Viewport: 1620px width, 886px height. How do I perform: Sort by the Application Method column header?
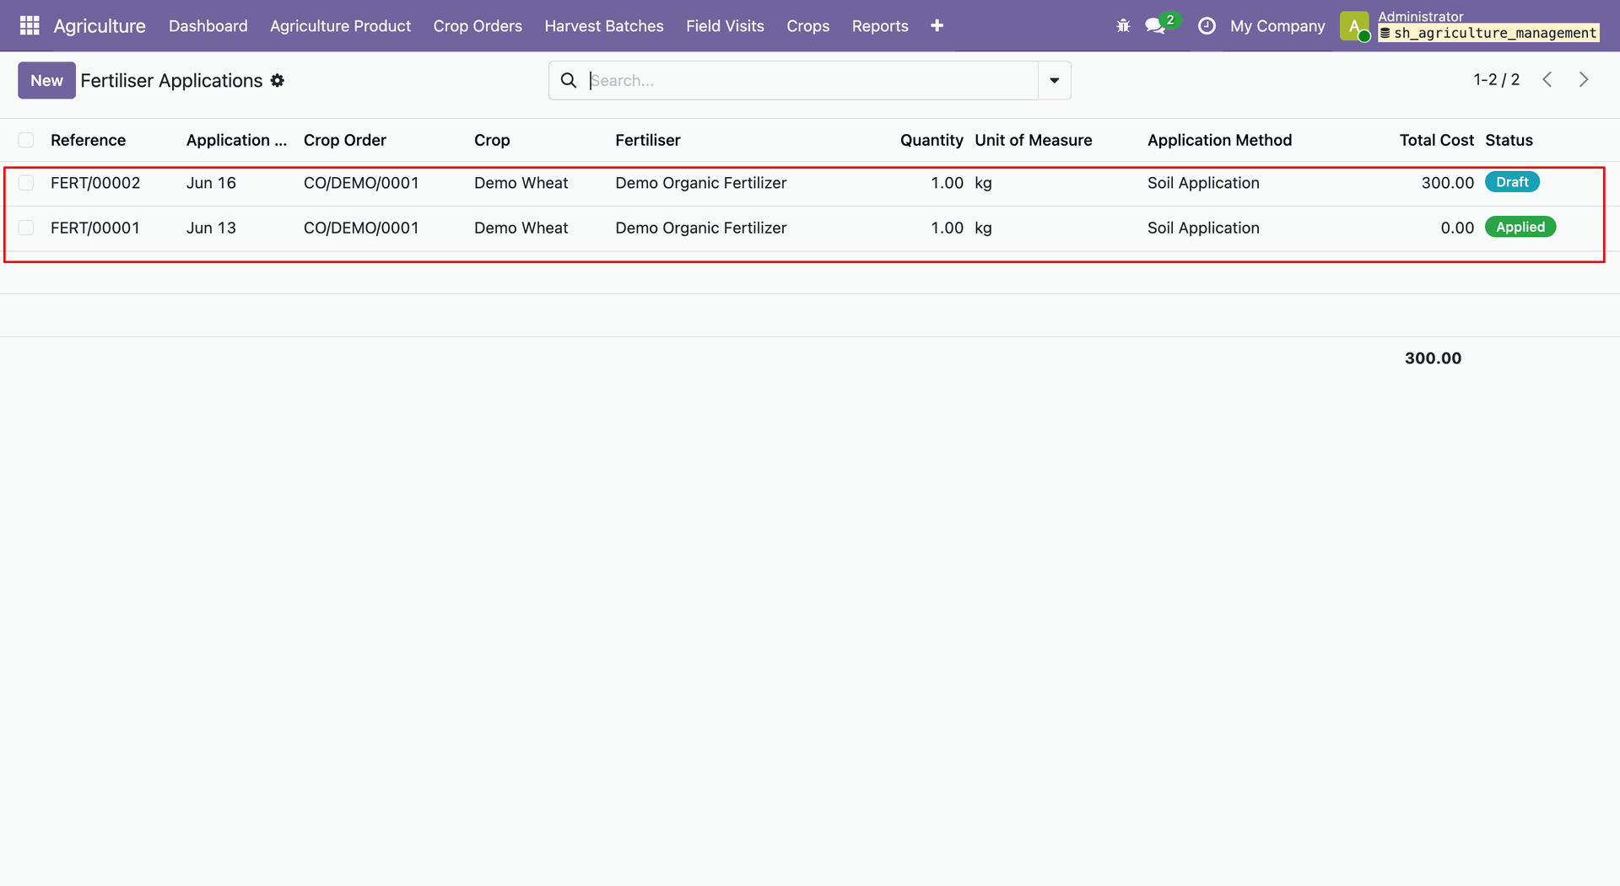pos(1220,140)
